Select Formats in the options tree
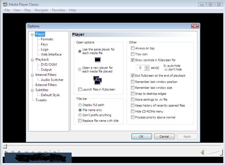 (47, 39)
